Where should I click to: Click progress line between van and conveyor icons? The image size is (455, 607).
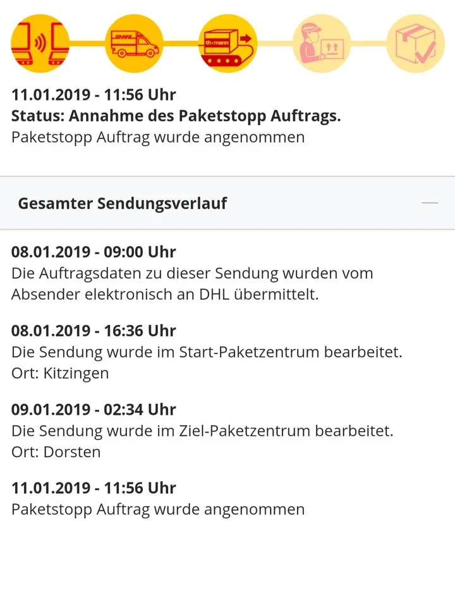[181, 43]
